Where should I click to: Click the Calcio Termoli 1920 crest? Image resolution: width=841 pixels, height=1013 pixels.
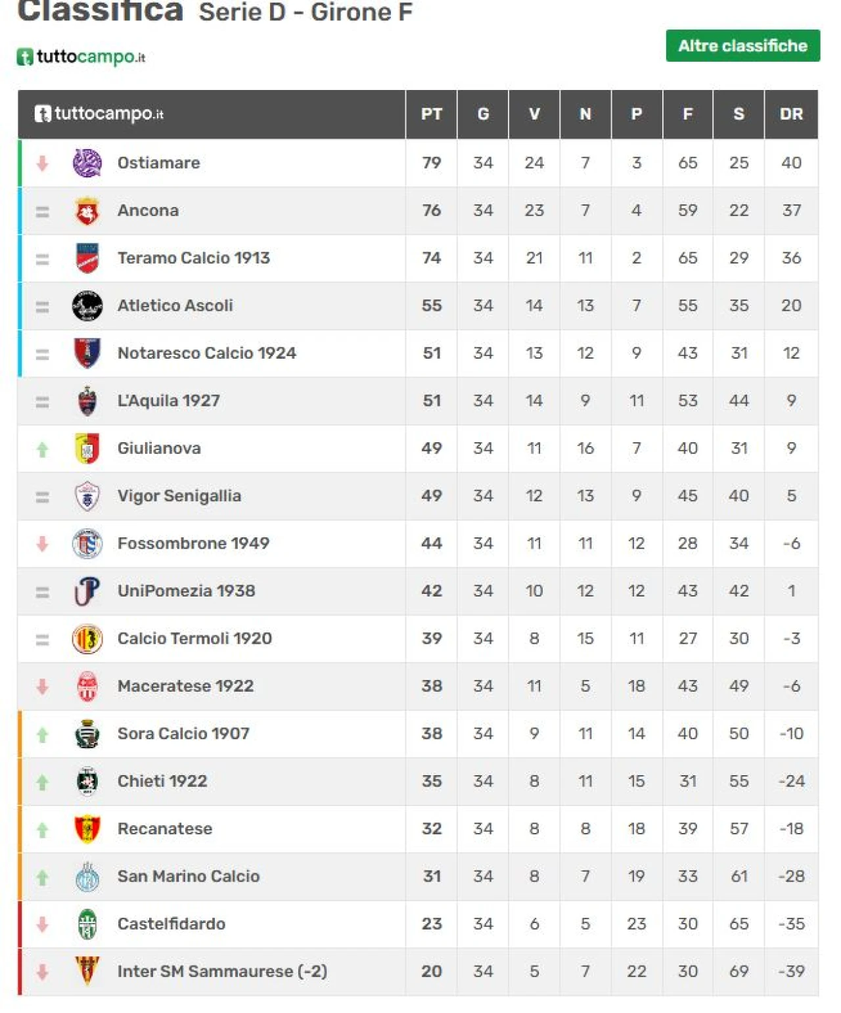click(x=87, y=639)
